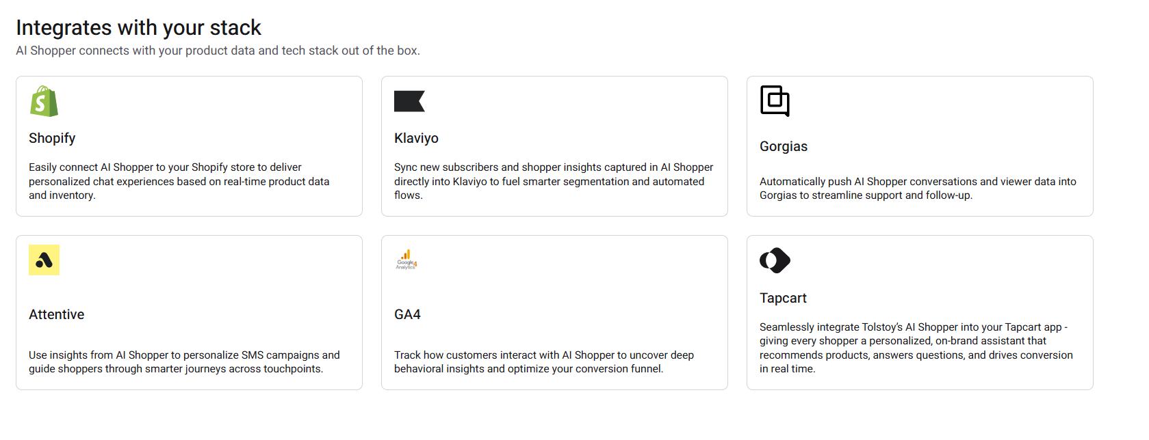Select the Gorgias icon
The image size is (1149, 440).
tap(775, 101)
